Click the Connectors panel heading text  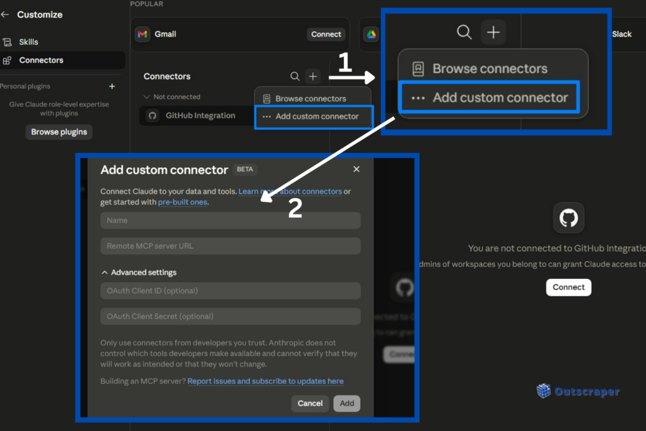[x=167, y=76]
